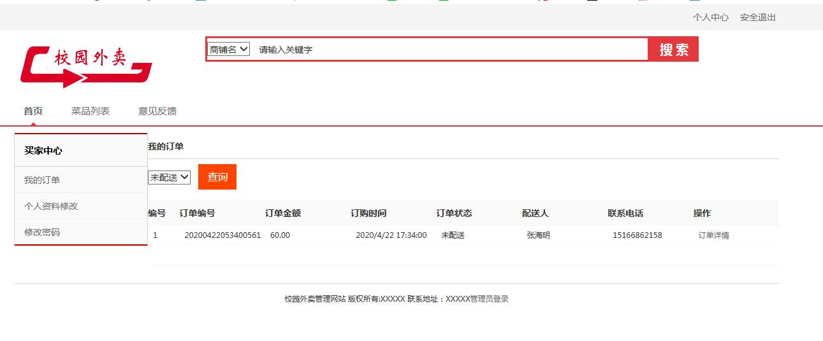
Task: Open the 商铺名 search type dropdown
Action: coord(228,49)
